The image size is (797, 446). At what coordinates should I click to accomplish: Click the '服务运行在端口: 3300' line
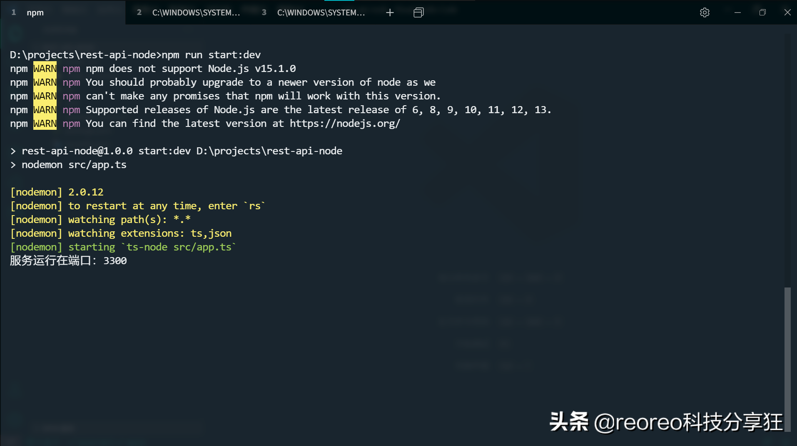(69, 261)
